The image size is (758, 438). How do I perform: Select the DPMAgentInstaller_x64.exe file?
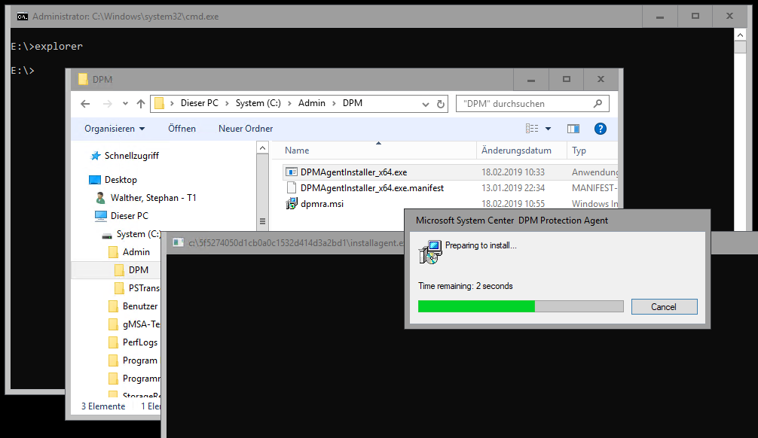[x=353, y=172]
